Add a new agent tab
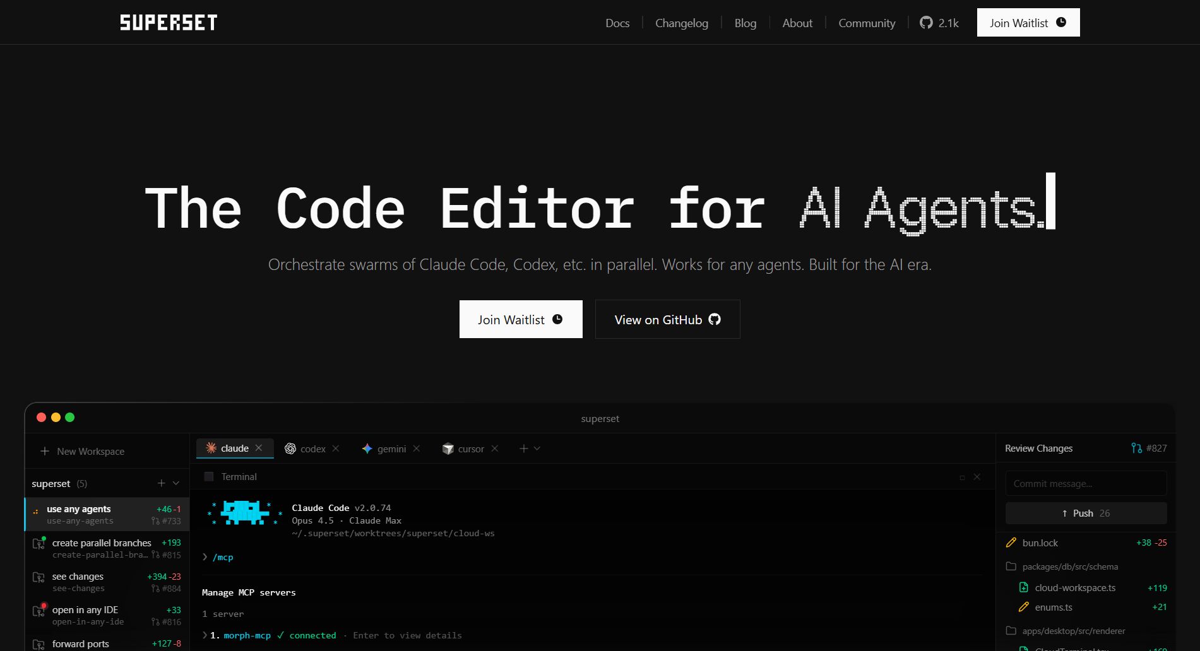 click(523, 449)
